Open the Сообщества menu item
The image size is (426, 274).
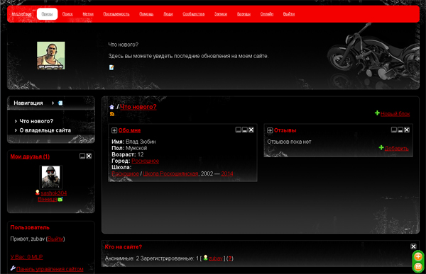click(x=193, y=14)
